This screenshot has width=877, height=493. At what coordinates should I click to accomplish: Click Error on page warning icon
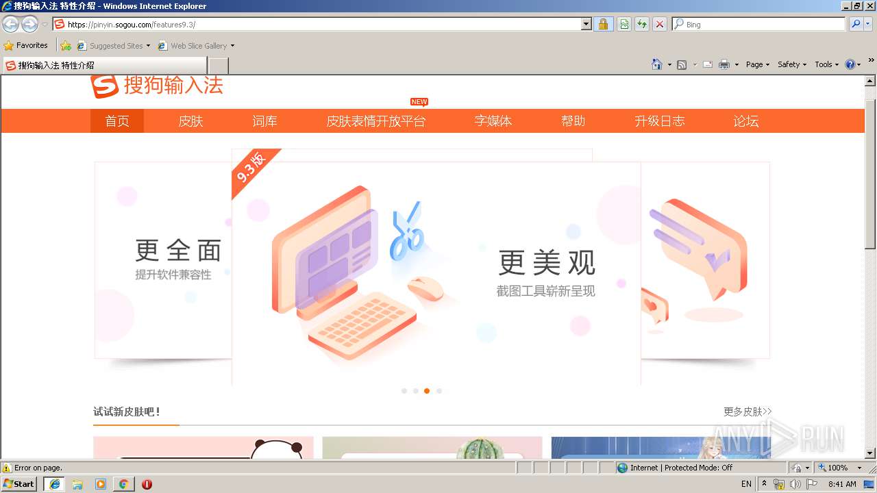(7, 468)
